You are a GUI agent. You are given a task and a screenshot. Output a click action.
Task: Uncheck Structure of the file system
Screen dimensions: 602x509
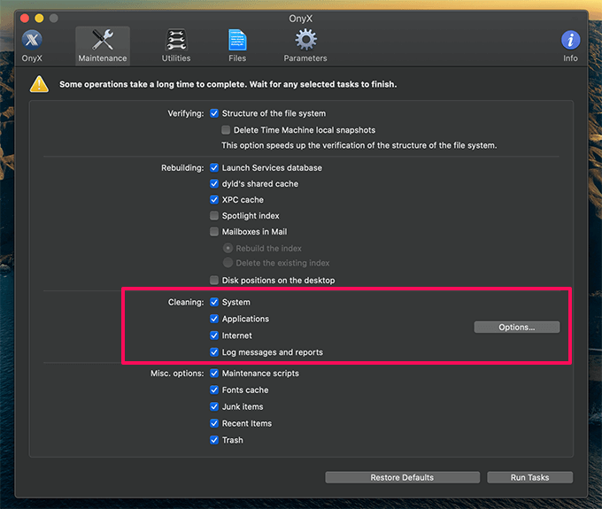coord(214,113)
